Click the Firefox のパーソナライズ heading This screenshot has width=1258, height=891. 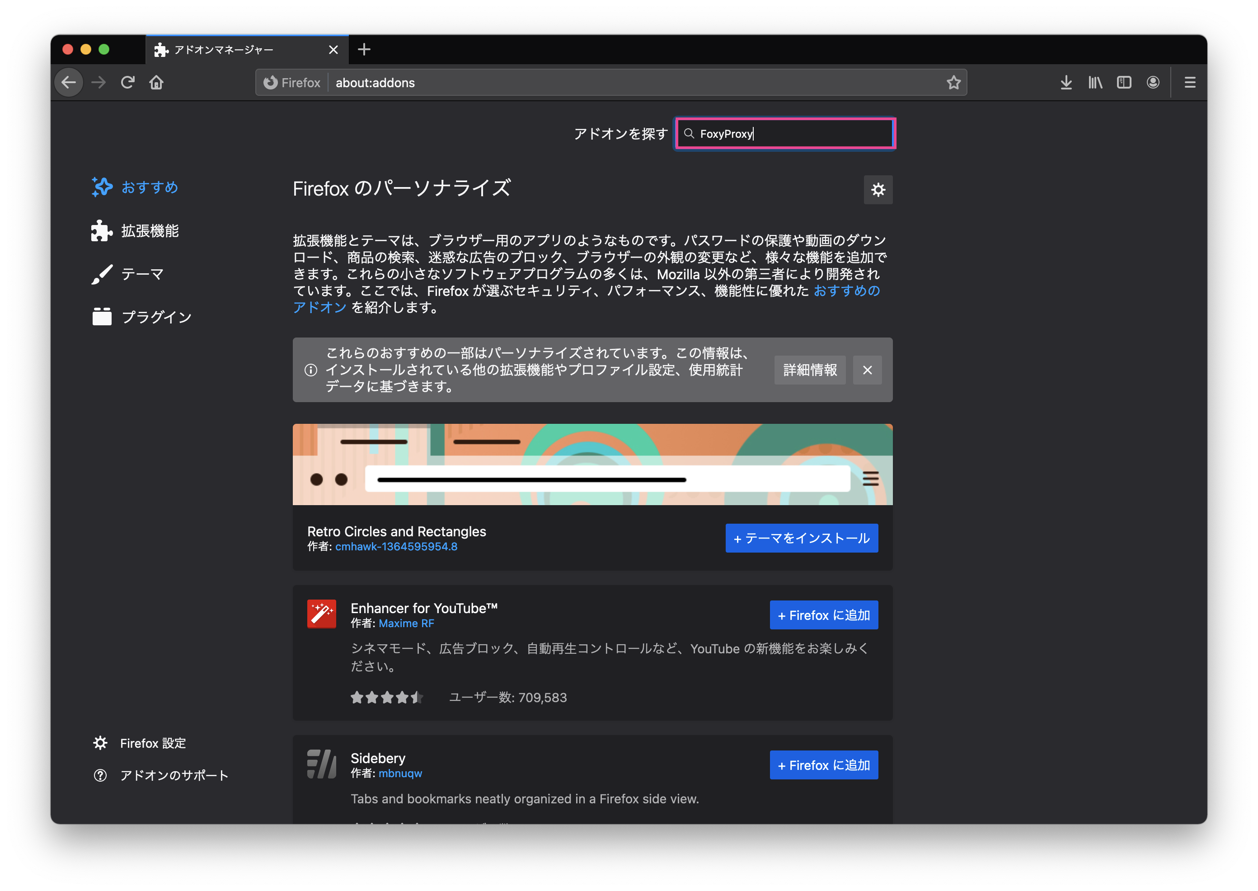402,188
